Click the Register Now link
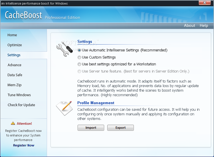 coord(24,145)
